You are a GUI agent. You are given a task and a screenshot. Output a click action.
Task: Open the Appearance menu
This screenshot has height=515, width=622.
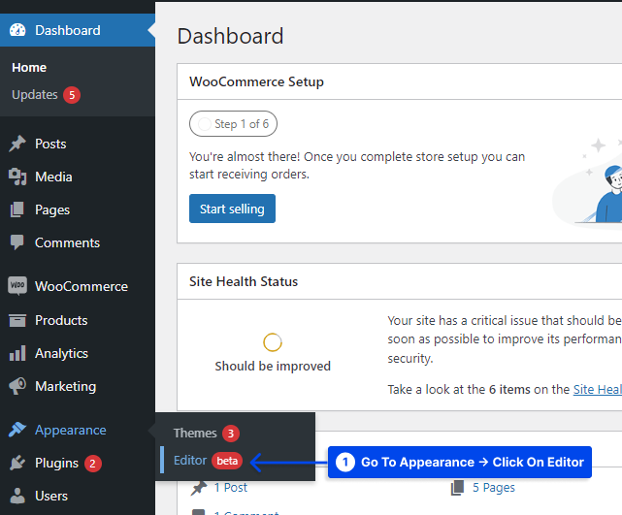tap(70, 430)
